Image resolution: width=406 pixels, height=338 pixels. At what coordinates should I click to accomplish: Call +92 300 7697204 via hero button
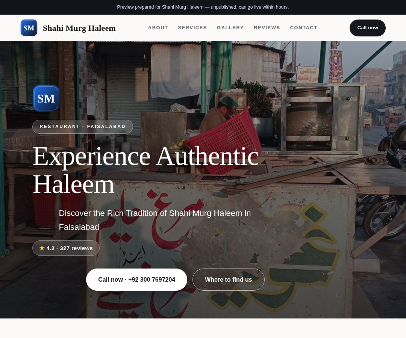pyautogui.click(x=136, y=279)
